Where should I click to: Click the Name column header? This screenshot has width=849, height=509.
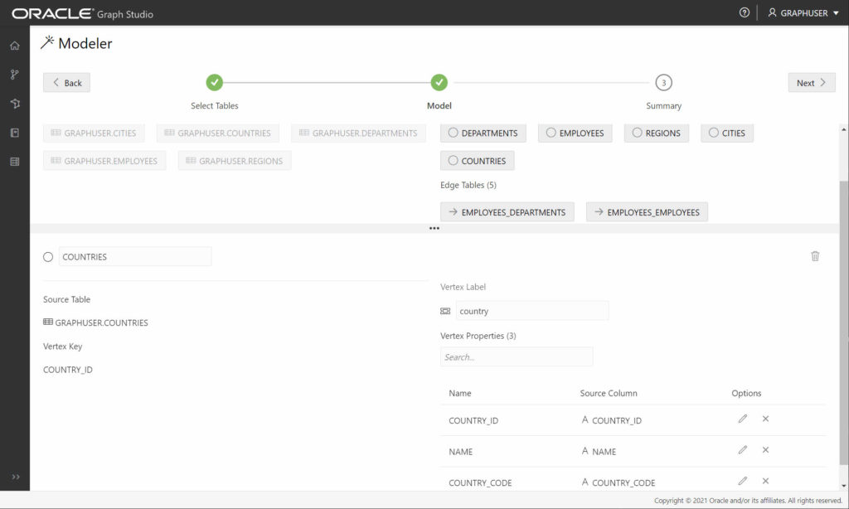[459, 393]
